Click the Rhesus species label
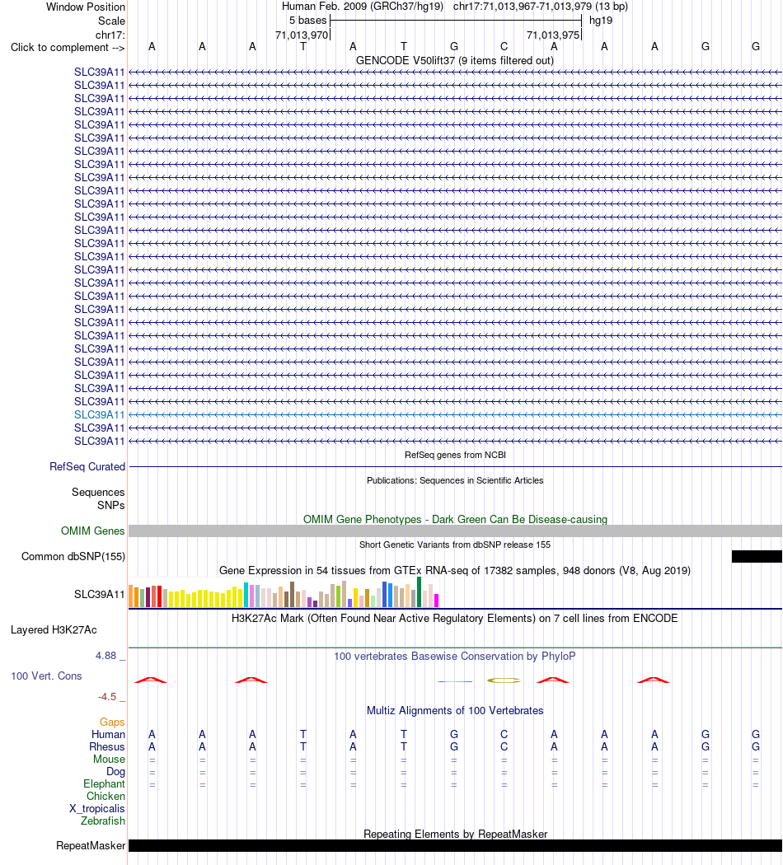Viewport: 783px width, 865px height. tap(107, 747)
